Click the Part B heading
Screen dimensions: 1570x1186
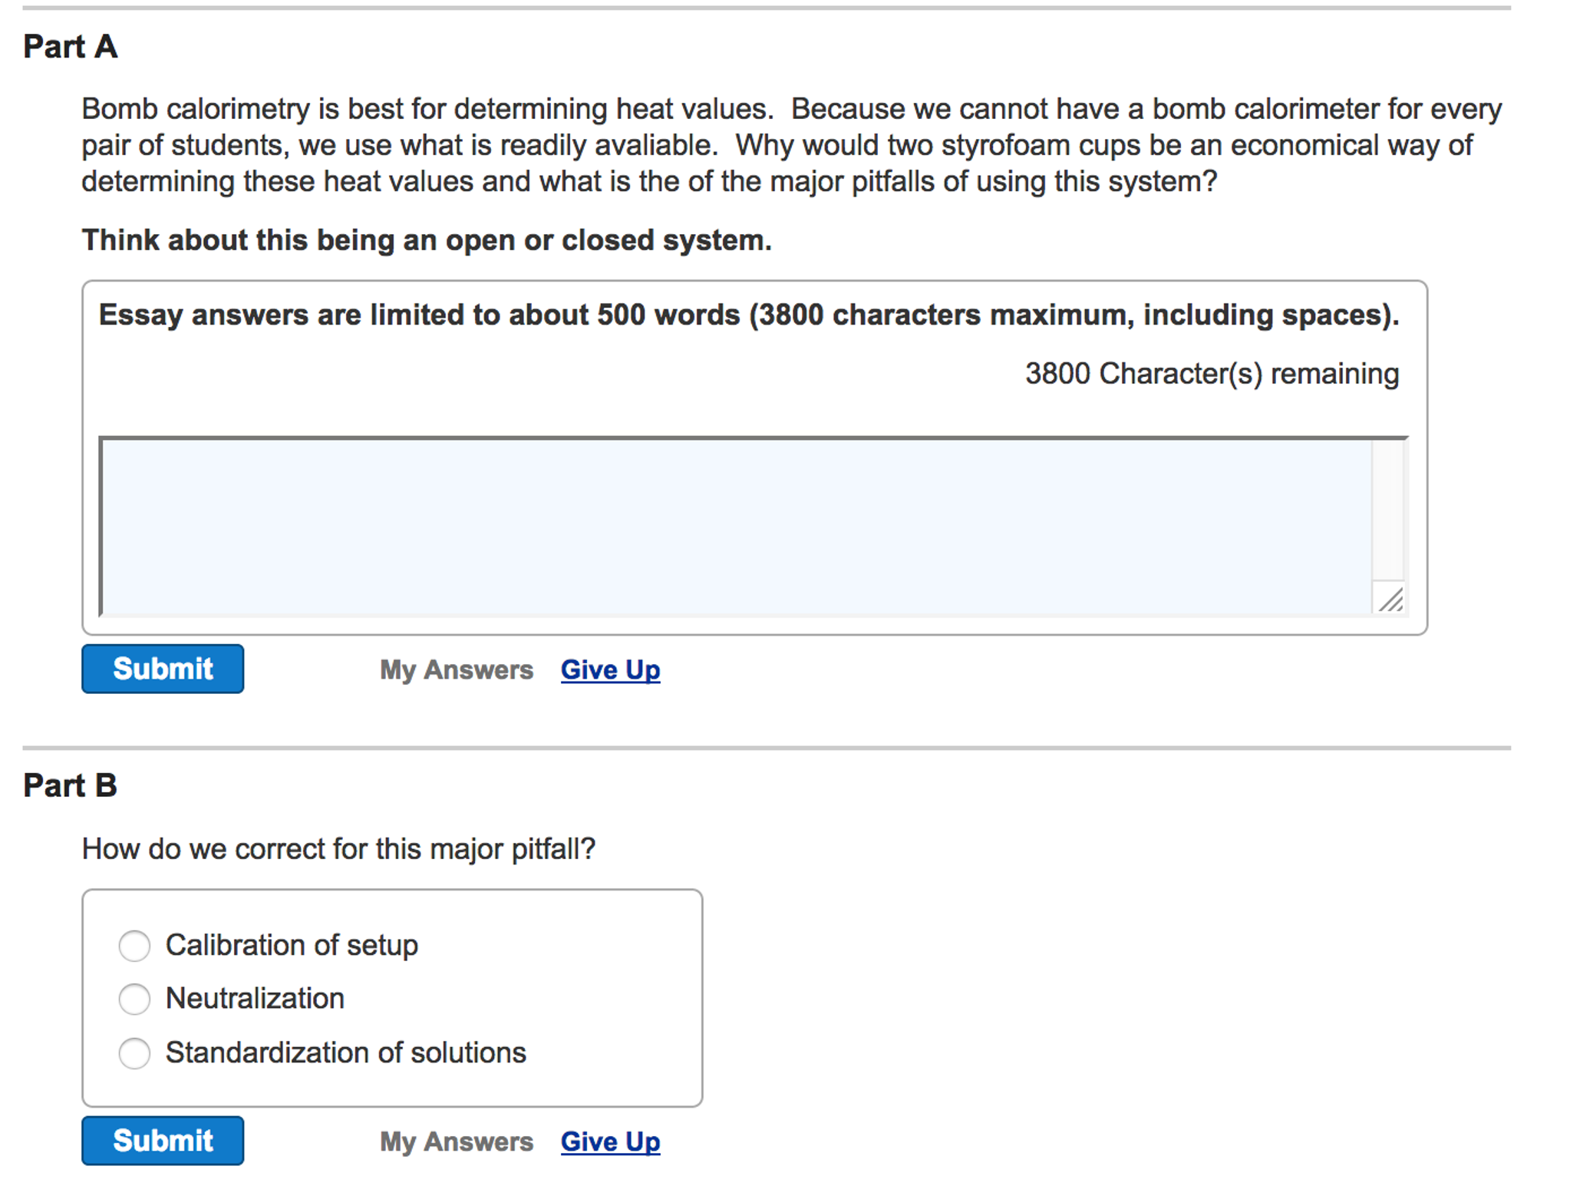point(70,785)
